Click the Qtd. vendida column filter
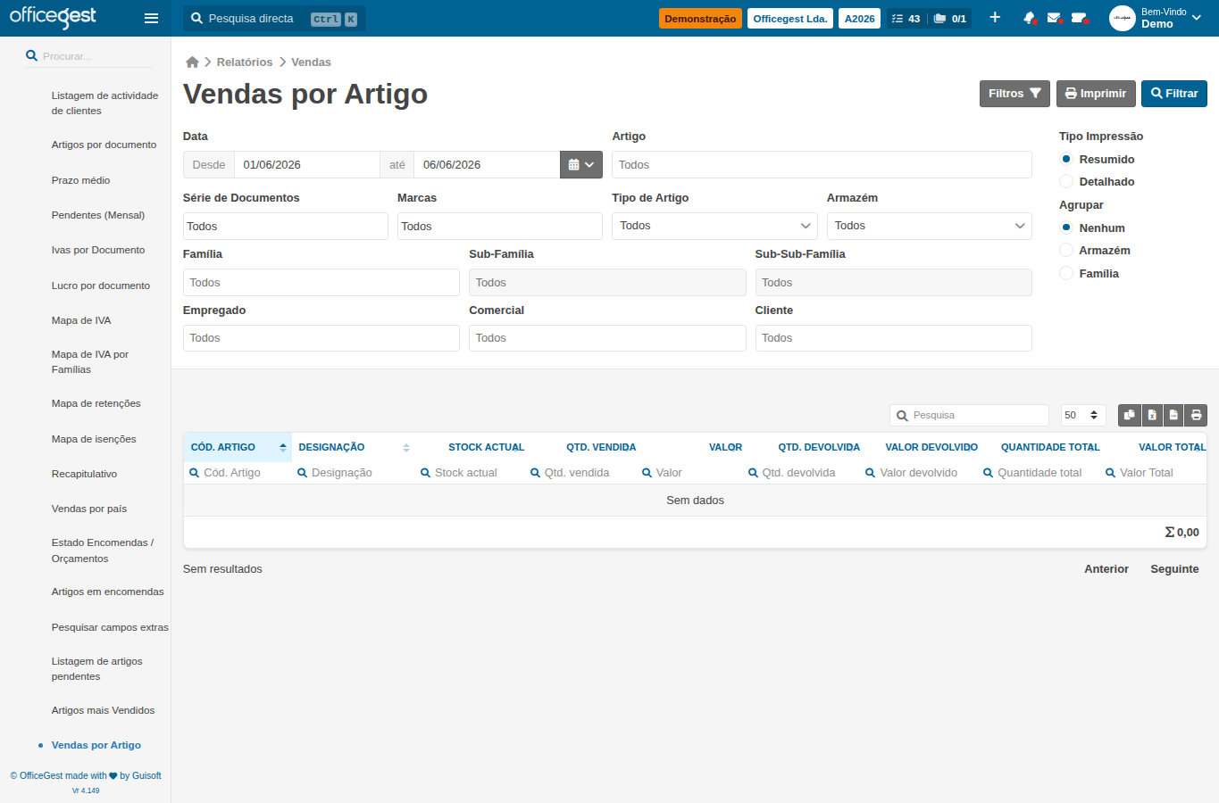1219x803 pixels. [577, 473]
